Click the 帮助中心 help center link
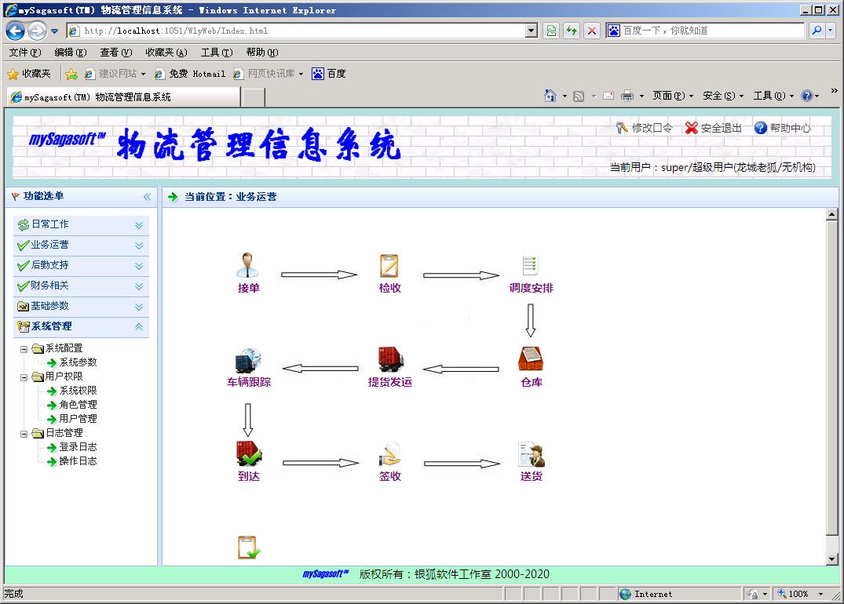Screen dimensions: 844x604 782,128
